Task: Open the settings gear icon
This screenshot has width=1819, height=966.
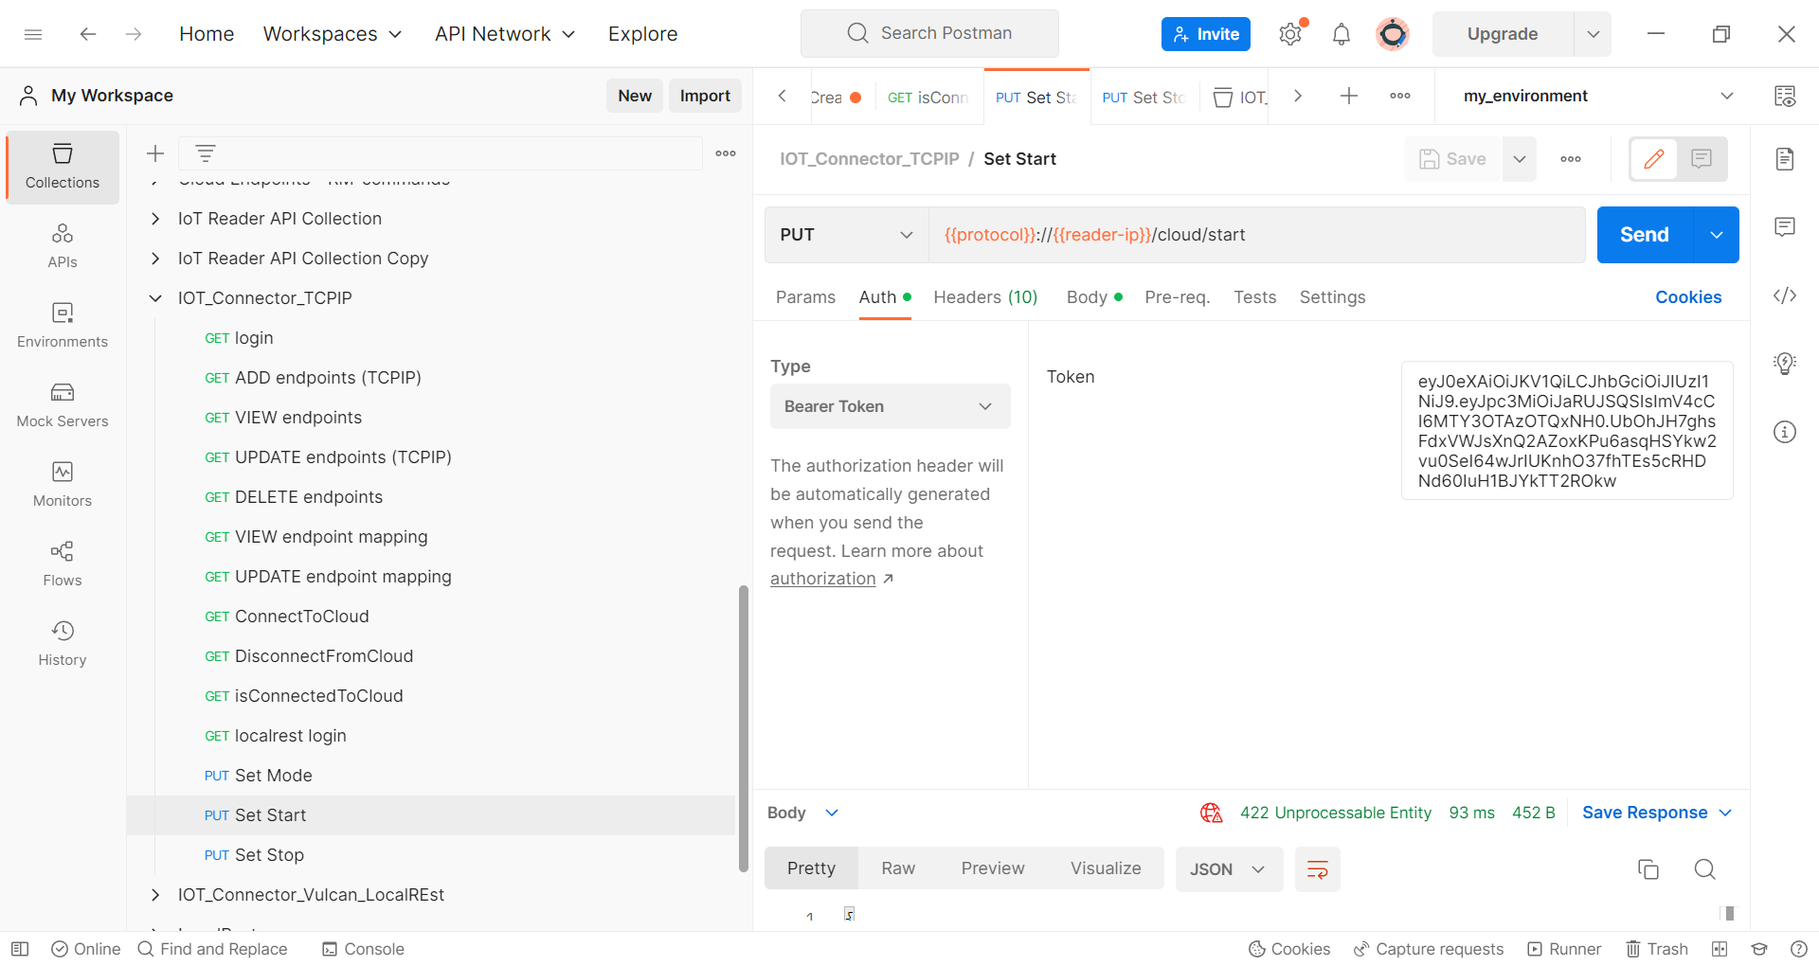Action: (1290, 34)
